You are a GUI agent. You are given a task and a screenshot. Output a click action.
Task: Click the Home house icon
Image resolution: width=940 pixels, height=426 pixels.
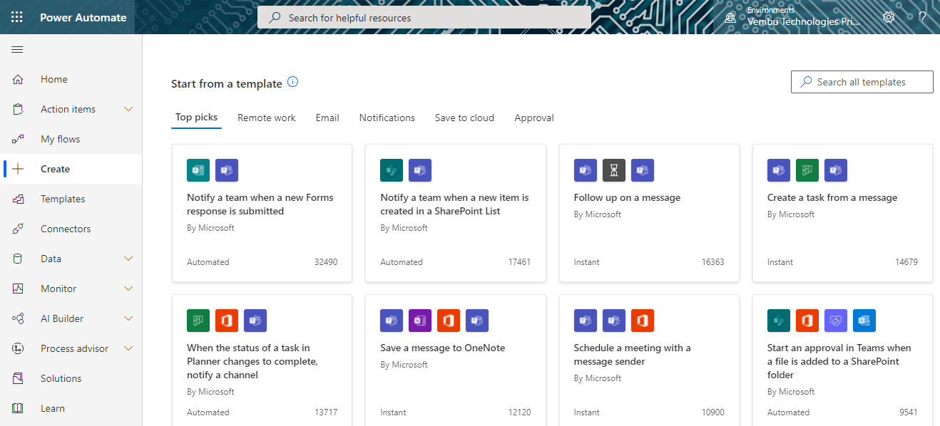click(19, 79)
